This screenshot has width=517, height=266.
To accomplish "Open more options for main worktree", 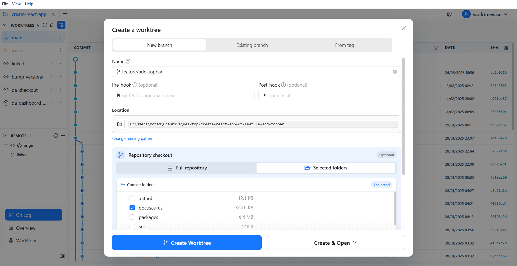I will pyautogui.click(x=60, y=38).
